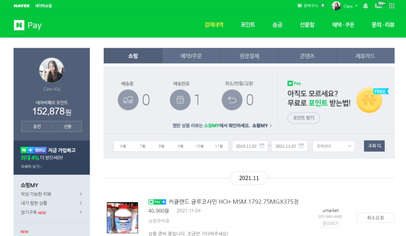This screenshot has height=236, width=406.
Task: Click the end date 2021.11.07 field
Action: 289,146
